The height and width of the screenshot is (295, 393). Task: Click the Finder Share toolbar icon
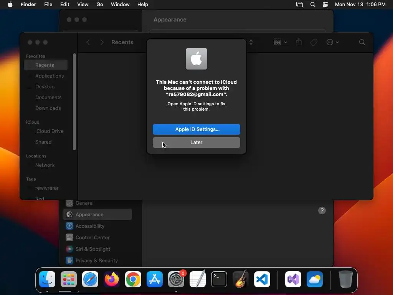tap(299, 42)
